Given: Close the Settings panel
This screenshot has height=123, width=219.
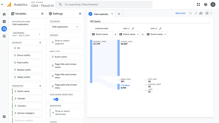Looking at the screenshot, I should [80, 14].
